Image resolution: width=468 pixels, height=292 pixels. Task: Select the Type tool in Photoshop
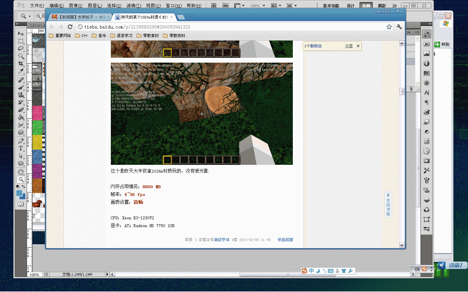pyautogui.click(x=21, y=148)
